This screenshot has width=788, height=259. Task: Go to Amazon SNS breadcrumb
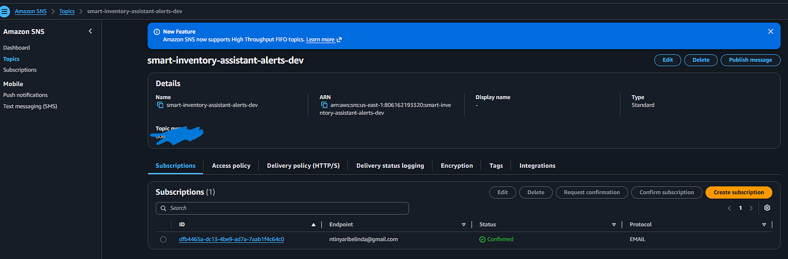31,11
